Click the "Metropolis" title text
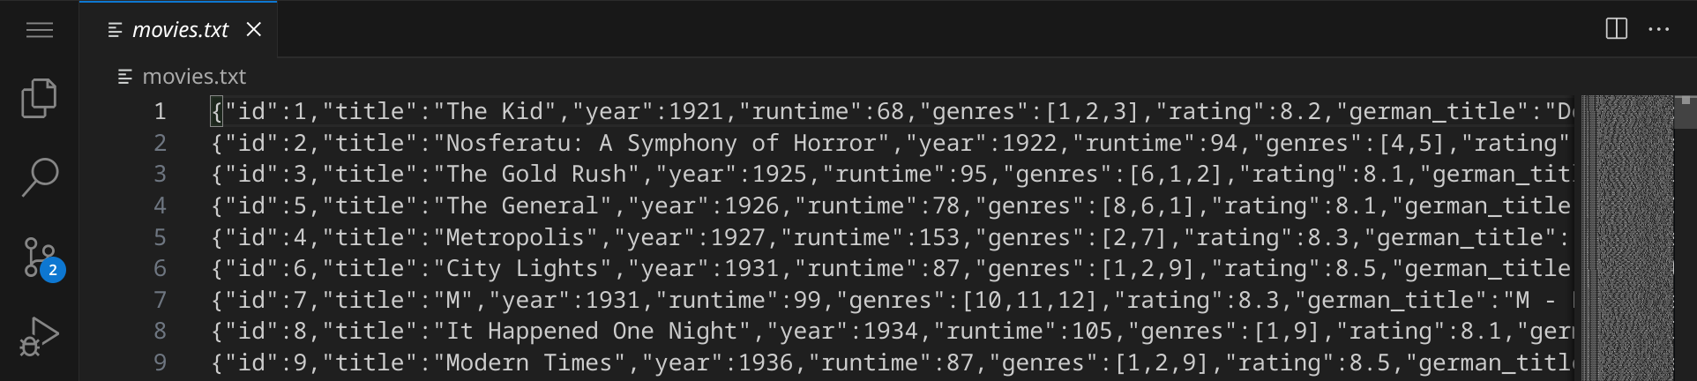This screenshot has width=1697, height=381. (515, 237)
